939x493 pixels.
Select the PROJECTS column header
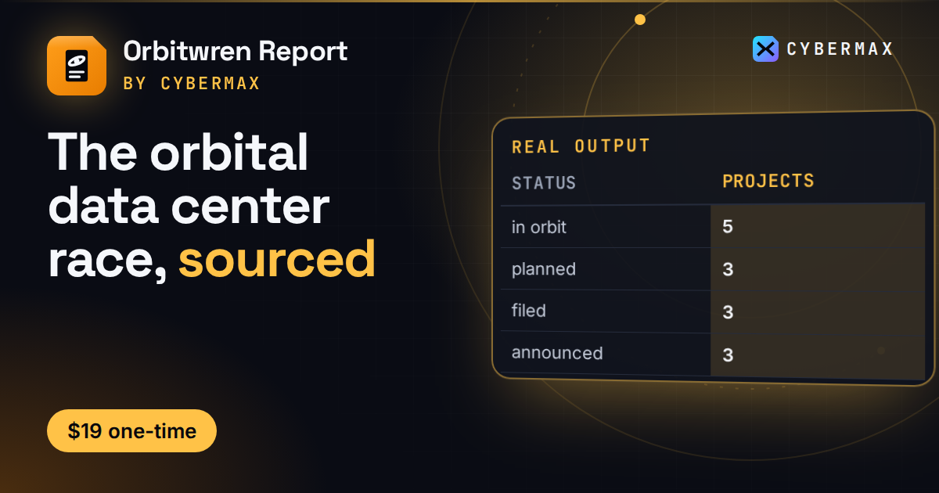tap(768, 182)
